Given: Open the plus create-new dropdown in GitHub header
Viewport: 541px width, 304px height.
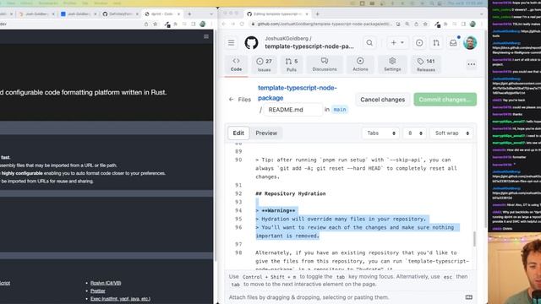Looking at the screenshot, I should click(x=396, y=43).
